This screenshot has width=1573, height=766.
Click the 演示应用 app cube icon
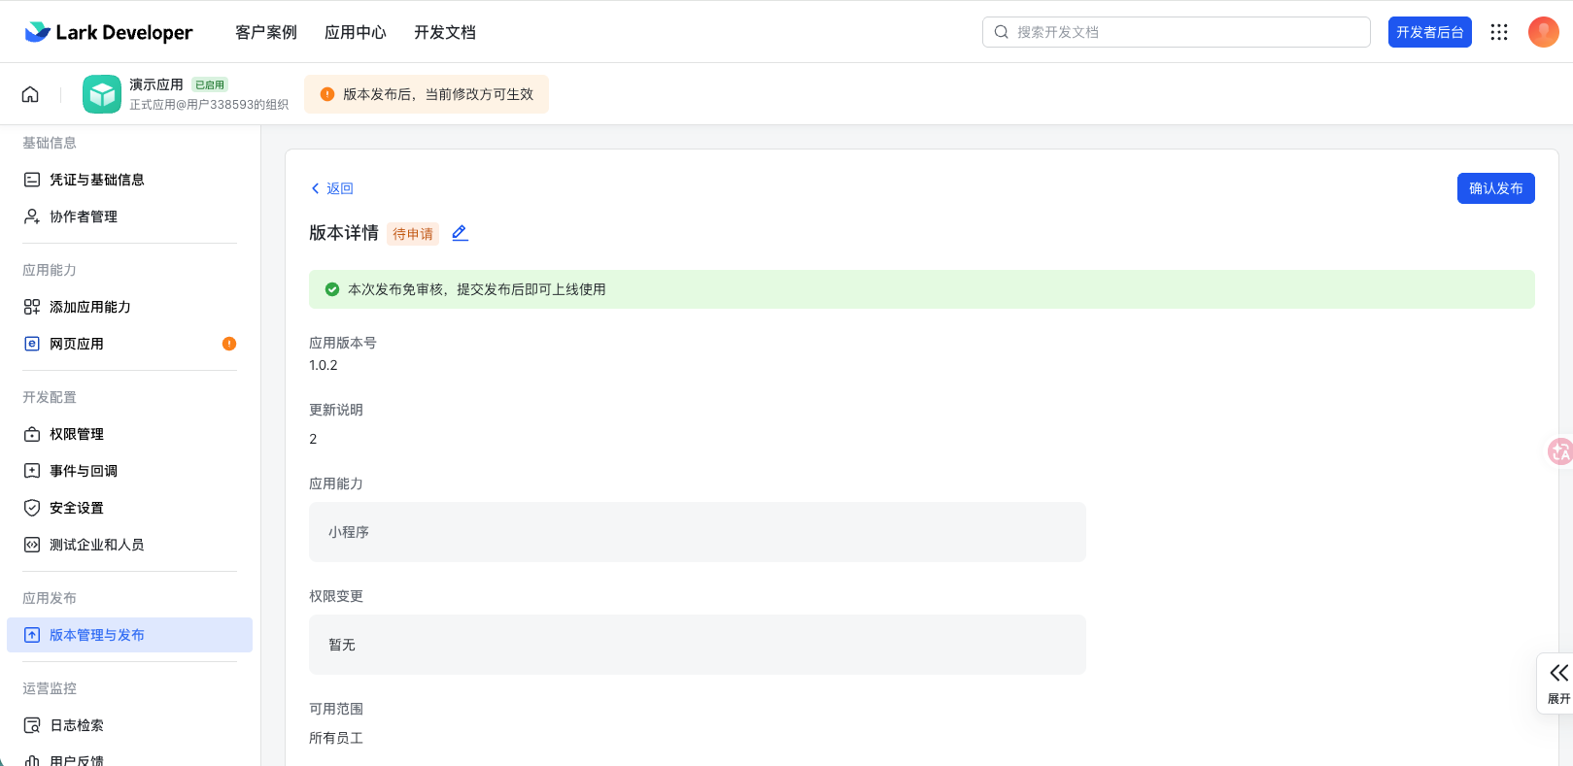[x=102, y=94]
